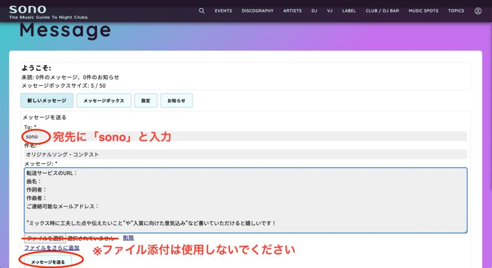
Task: Click the To recipient field containing sono
Action: (245, 136)
